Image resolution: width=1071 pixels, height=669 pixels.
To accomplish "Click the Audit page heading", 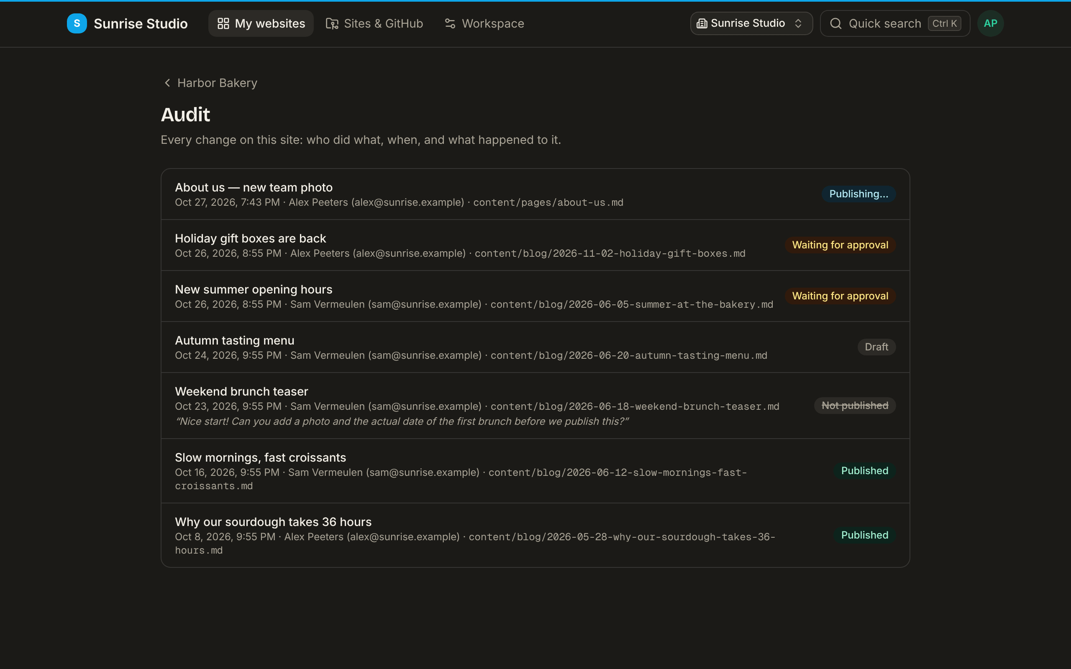I will (x=185, y=115).
